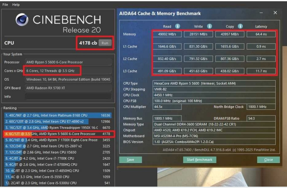
Task: Select the Xeon Platinum 8168 ranking entry
Action: click(x=57, y=115)
